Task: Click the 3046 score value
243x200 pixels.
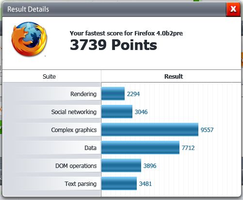Action: [141, 112]
